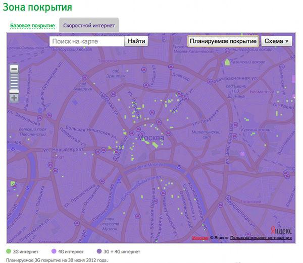Viewport: 303px width, 263px height.
Task: Click the Поварская ул. street label
Action: 73,137
